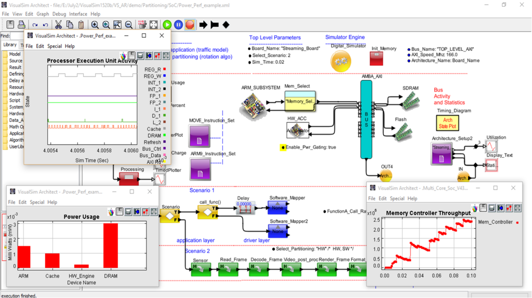Select the Read_Frame green block

[x=228, y=269]
